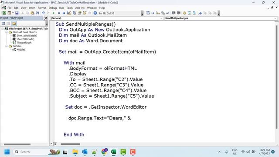Open the Insert menu
This screenshot has width=279, height=157.
[32, 8]
